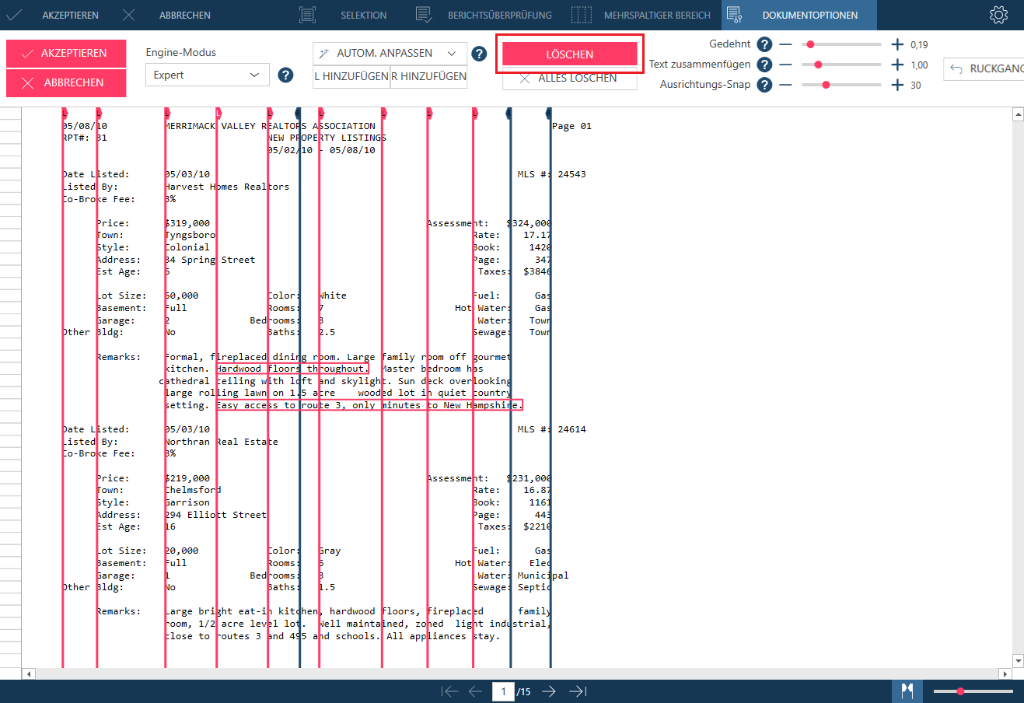Viewport: 1024px width, 703px height.
Task: Decrease Text zusammenfügen value with minus
Action: click(785, 65)
